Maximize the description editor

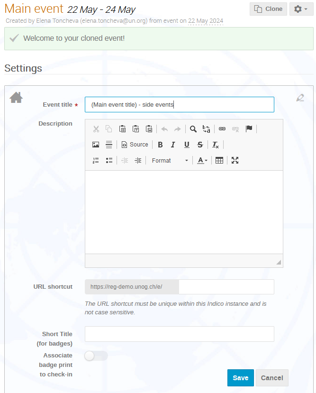point(235,160)
